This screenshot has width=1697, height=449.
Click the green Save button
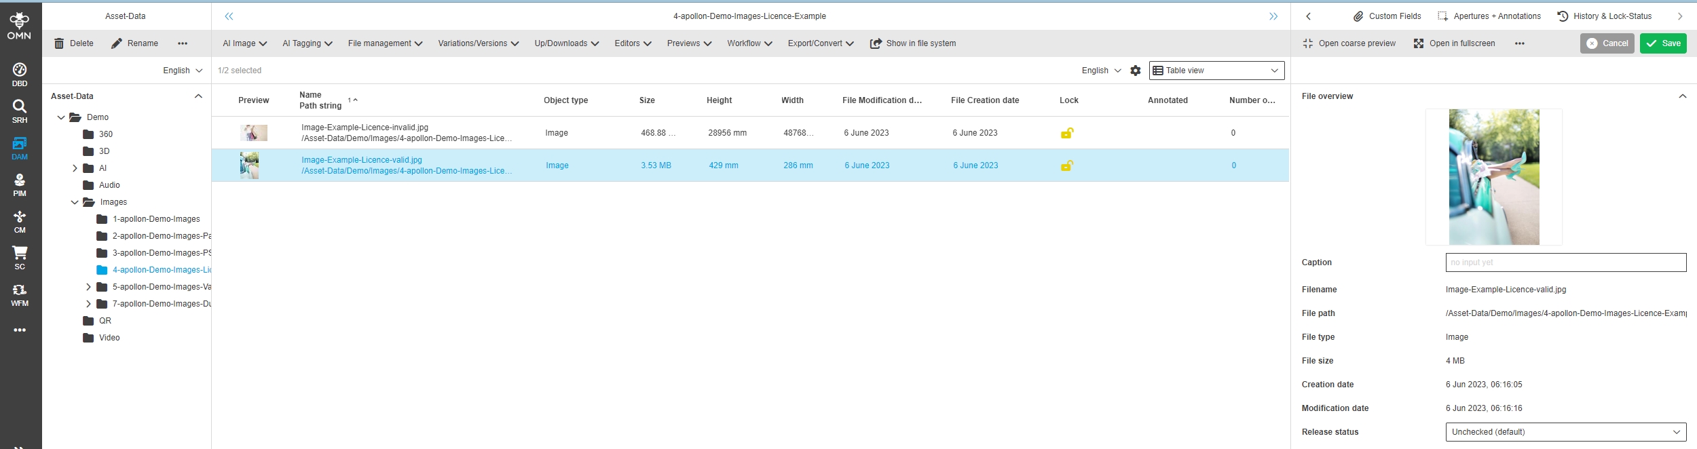point(1662,43)
